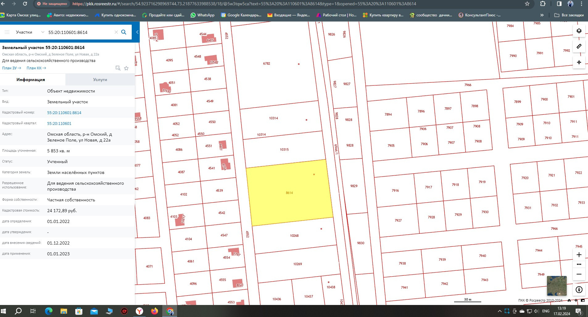Reset map orientation with compass button
The width and height of the screenshot is (588, 317).
tap(579, 290)
